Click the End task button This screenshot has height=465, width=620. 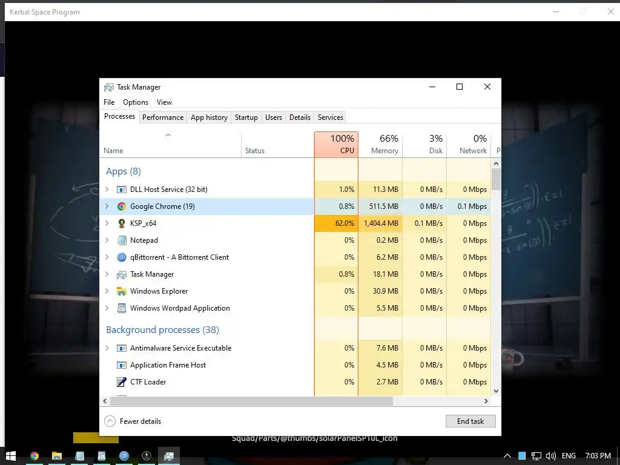tap(470, 421)
